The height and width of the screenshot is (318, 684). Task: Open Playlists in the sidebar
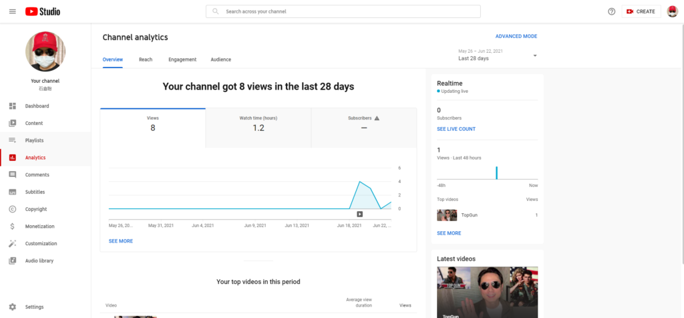(x=34, y=140)
